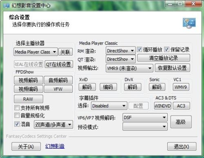Open the VP6/VP7 视频解码 DSF dropdown
This screenshot has height=158, width=204.
[x=145, y=117]
